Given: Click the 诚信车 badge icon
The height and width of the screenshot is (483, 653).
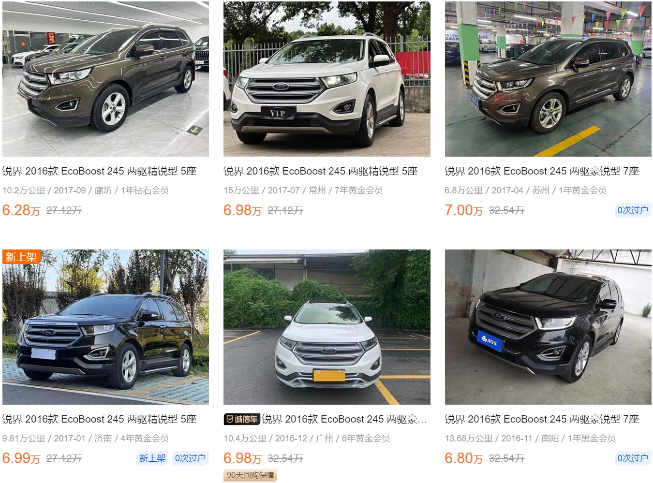Looking at the screenshot, I should click(x=242, y=419).
